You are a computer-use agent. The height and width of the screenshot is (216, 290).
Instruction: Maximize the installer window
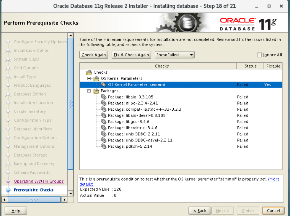[269, 6]
